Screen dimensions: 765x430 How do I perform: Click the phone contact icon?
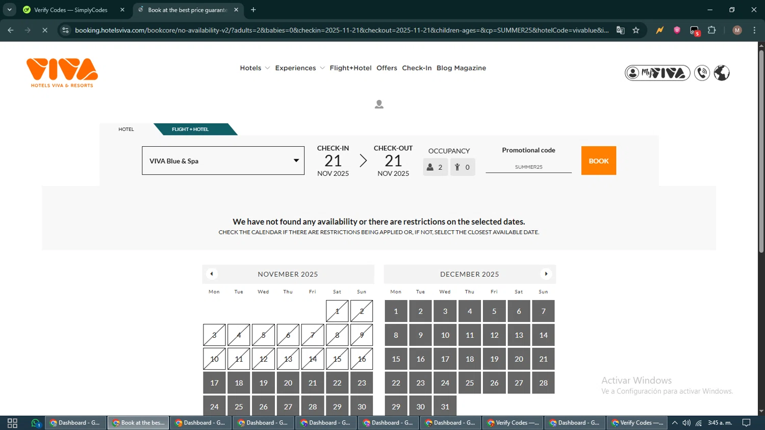pyautogui.click(x=702, y=73)
